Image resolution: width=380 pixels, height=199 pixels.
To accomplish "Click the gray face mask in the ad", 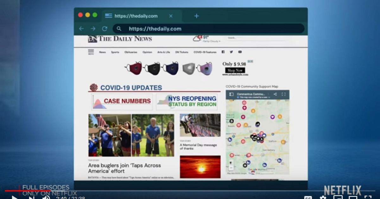I will (189, 69).
